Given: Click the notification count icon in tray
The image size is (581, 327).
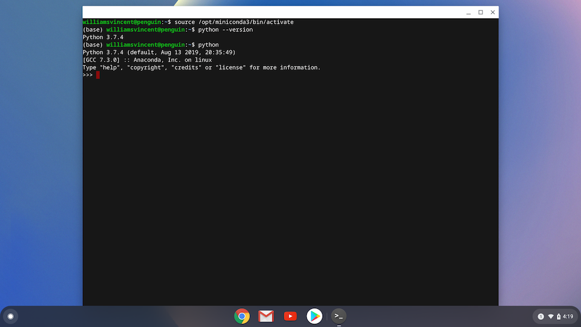Looking at the screenshot, I should [540, 316].
